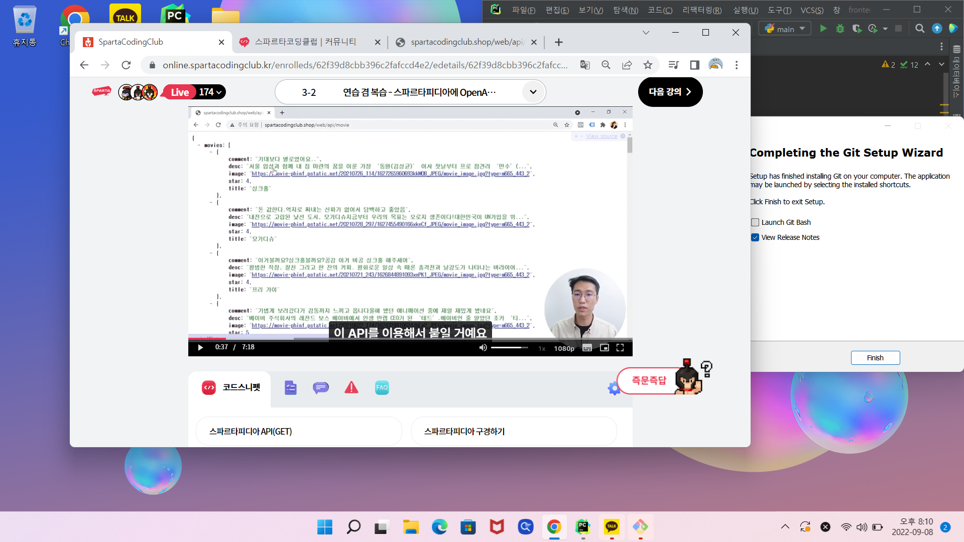Uncheck View Release Notes checkbox
Screen dimensions: 964x542
(x=755, y=237)
